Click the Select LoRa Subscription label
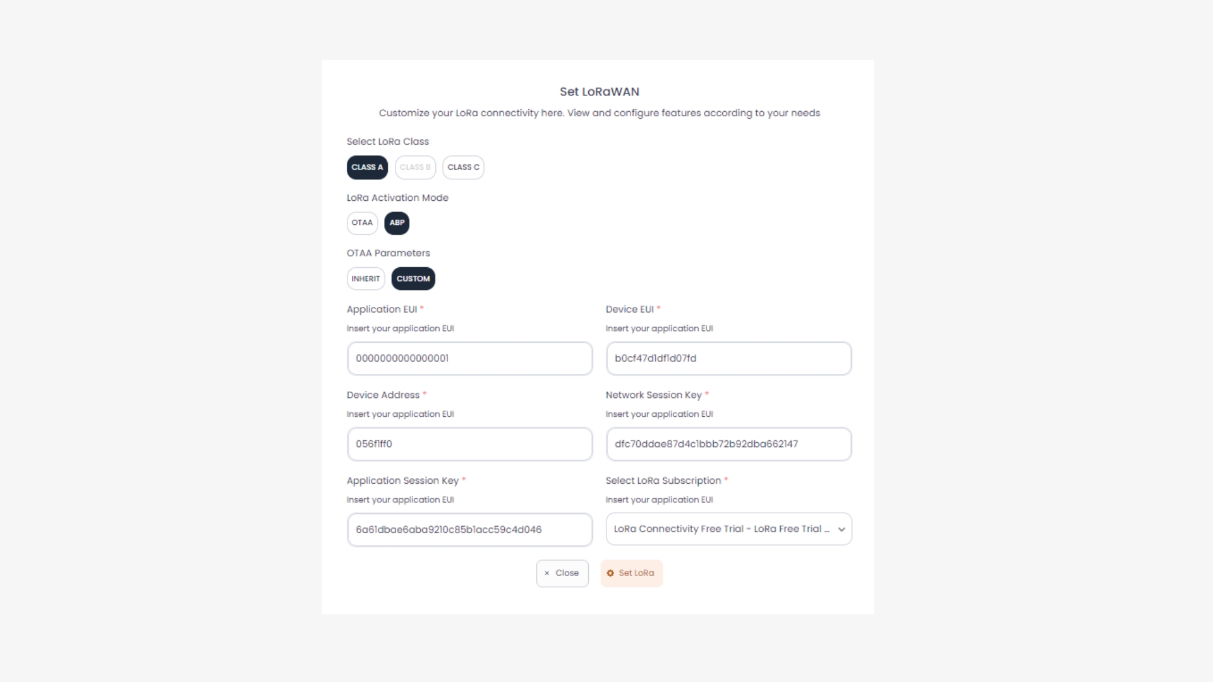Image resolution: width=1213 pixels, height=682 pixels. tap(663, 481)
